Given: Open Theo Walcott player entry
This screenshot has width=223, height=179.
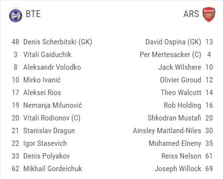Looking at the screenshot, I should [x=181, y=93].
